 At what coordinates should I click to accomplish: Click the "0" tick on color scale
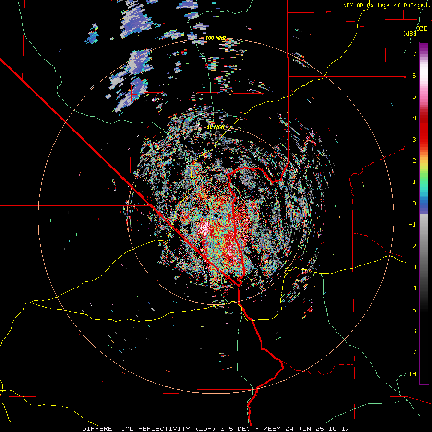tap(414, 204)
